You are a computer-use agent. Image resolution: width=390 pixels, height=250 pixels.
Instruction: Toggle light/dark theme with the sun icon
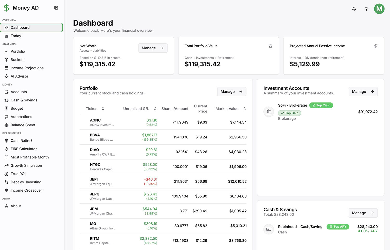coord(366,9)
